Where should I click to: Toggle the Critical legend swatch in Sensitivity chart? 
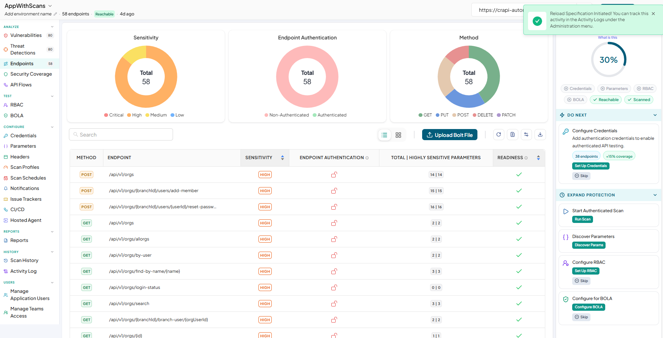point(106,115)
